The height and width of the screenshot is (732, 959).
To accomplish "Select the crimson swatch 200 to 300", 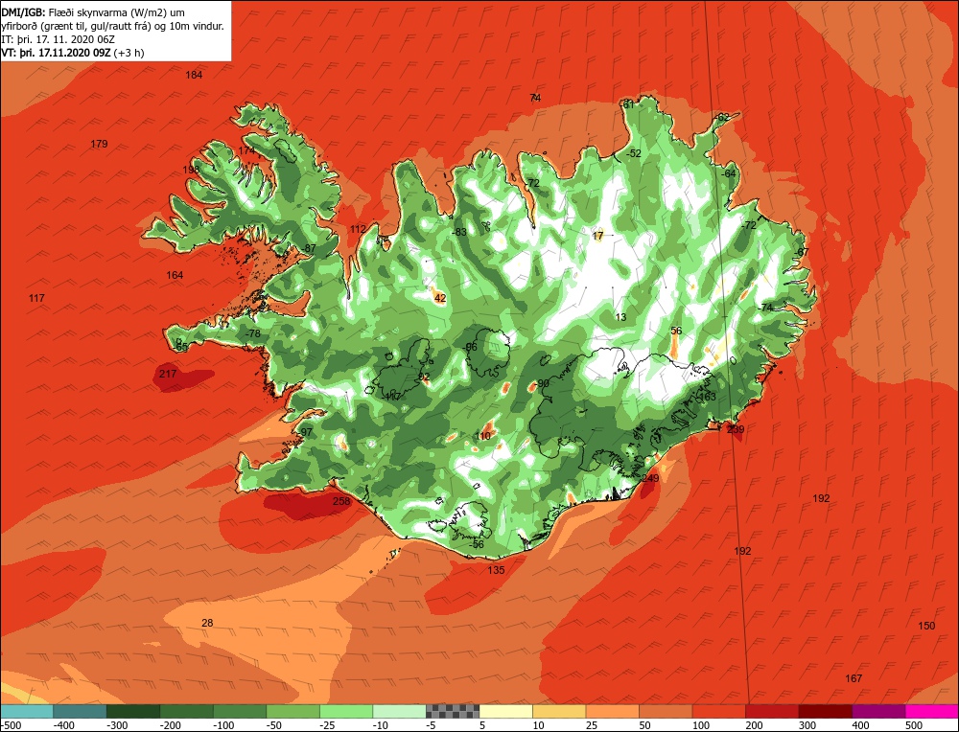I will coord(772,711).
